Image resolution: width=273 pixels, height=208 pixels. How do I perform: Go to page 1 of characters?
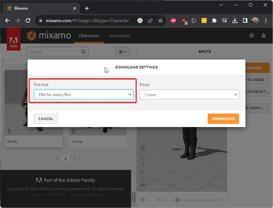click(x=57, y=159)
